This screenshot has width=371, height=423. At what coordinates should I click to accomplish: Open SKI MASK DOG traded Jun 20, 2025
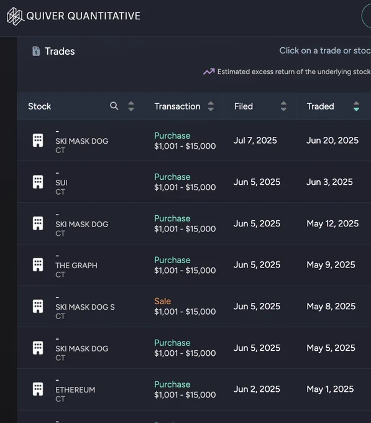pyautogui.click(x=82, y=141)
